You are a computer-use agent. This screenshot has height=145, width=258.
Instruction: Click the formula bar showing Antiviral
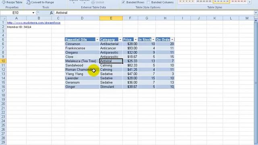154,13
